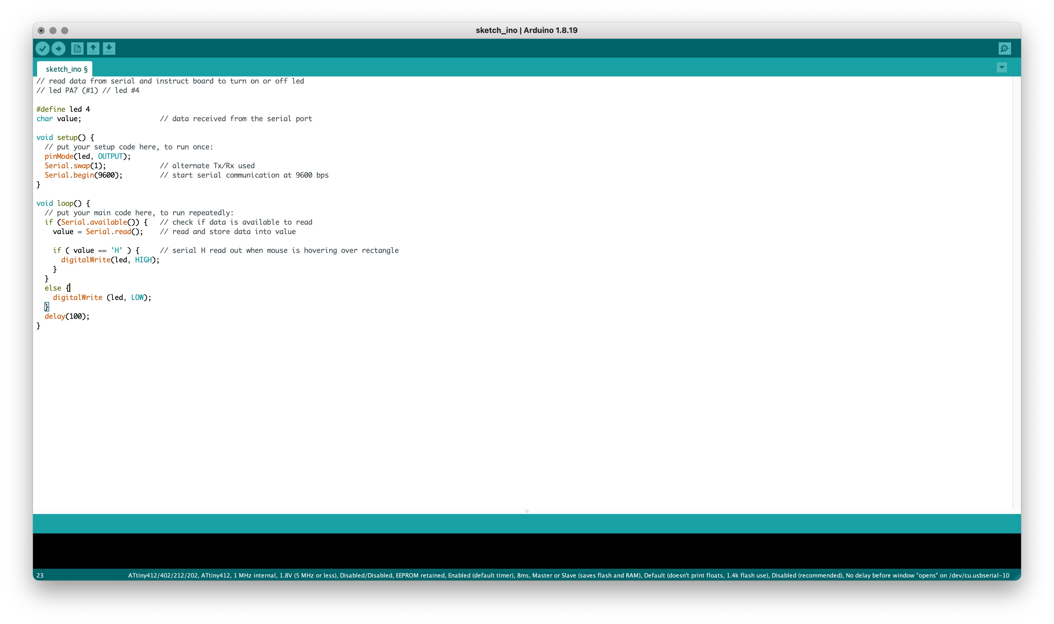Click inside the black console output area
The height and width of the screenshot is (624, 1054).
pos(526,550)
